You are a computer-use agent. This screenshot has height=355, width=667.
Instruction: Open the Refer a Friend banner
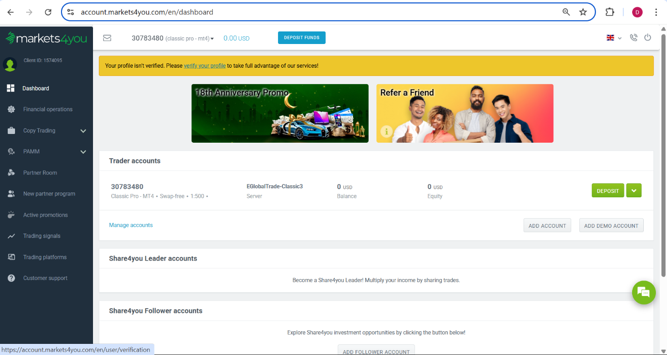pos(465,113)
